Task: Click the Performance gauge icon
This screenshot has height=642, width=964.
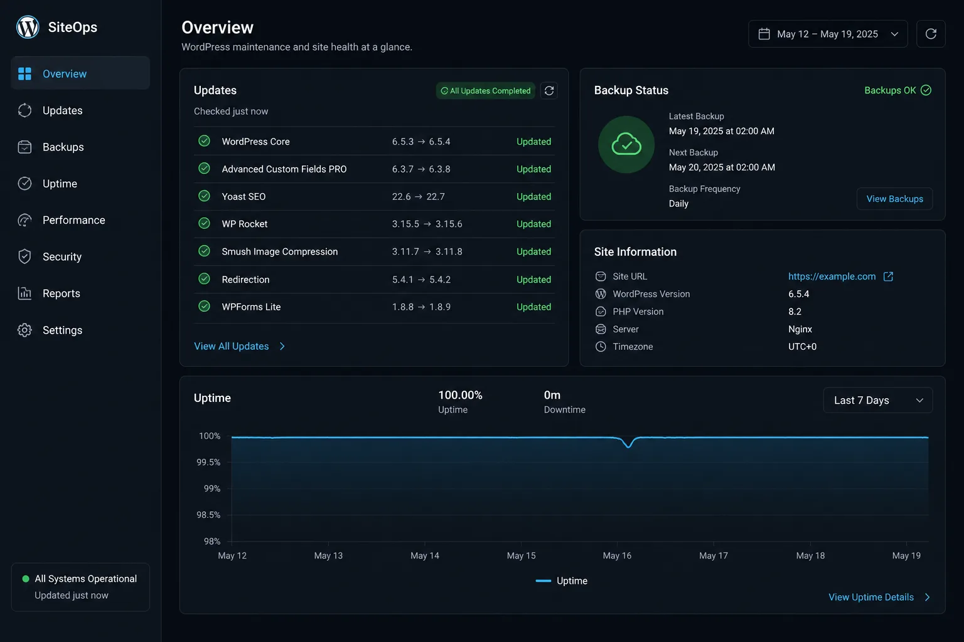Action: coord(24,220)
